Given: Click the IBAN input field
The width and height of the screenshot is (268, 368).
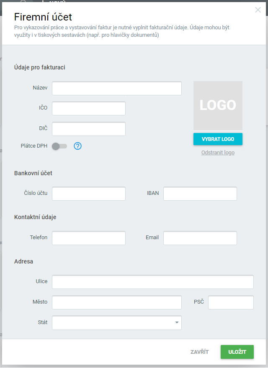Looking at the screenshot, I should (200, 194).
